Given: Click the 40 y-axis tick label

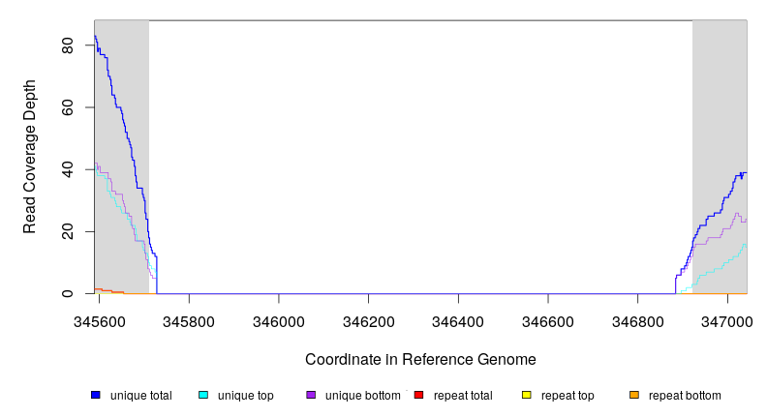Looking at the screenshot, I should (67, 169).
